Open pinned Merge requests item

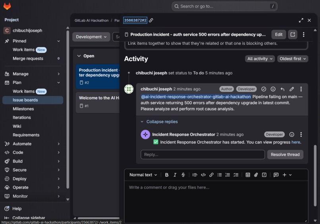click(33, 59)
